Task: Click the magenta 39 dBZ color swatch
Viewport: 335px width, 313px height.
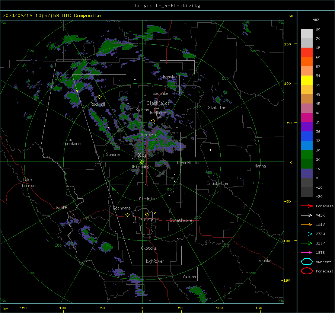Action: click(307, 118)
